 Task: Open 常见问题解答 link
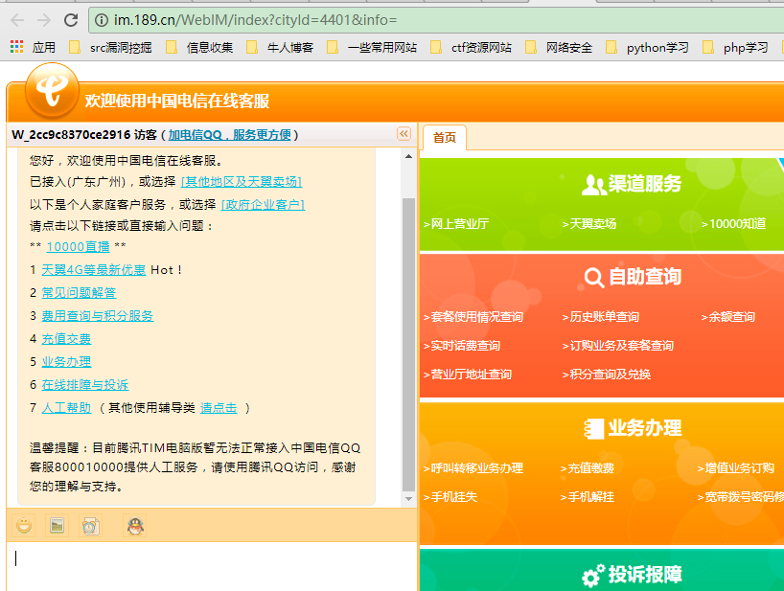79,293
